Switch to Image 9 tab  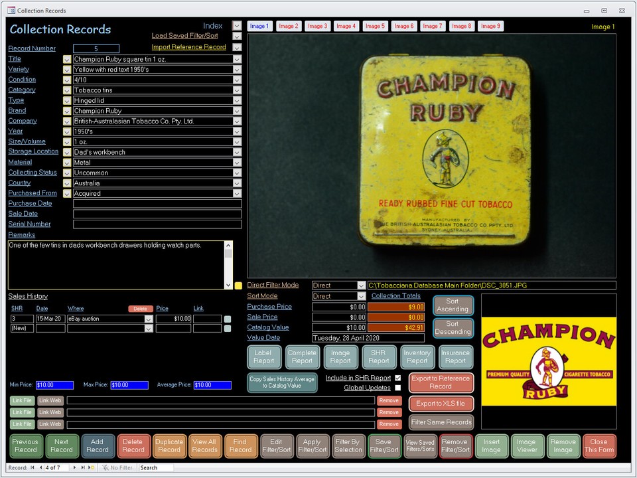click(490, 26)
